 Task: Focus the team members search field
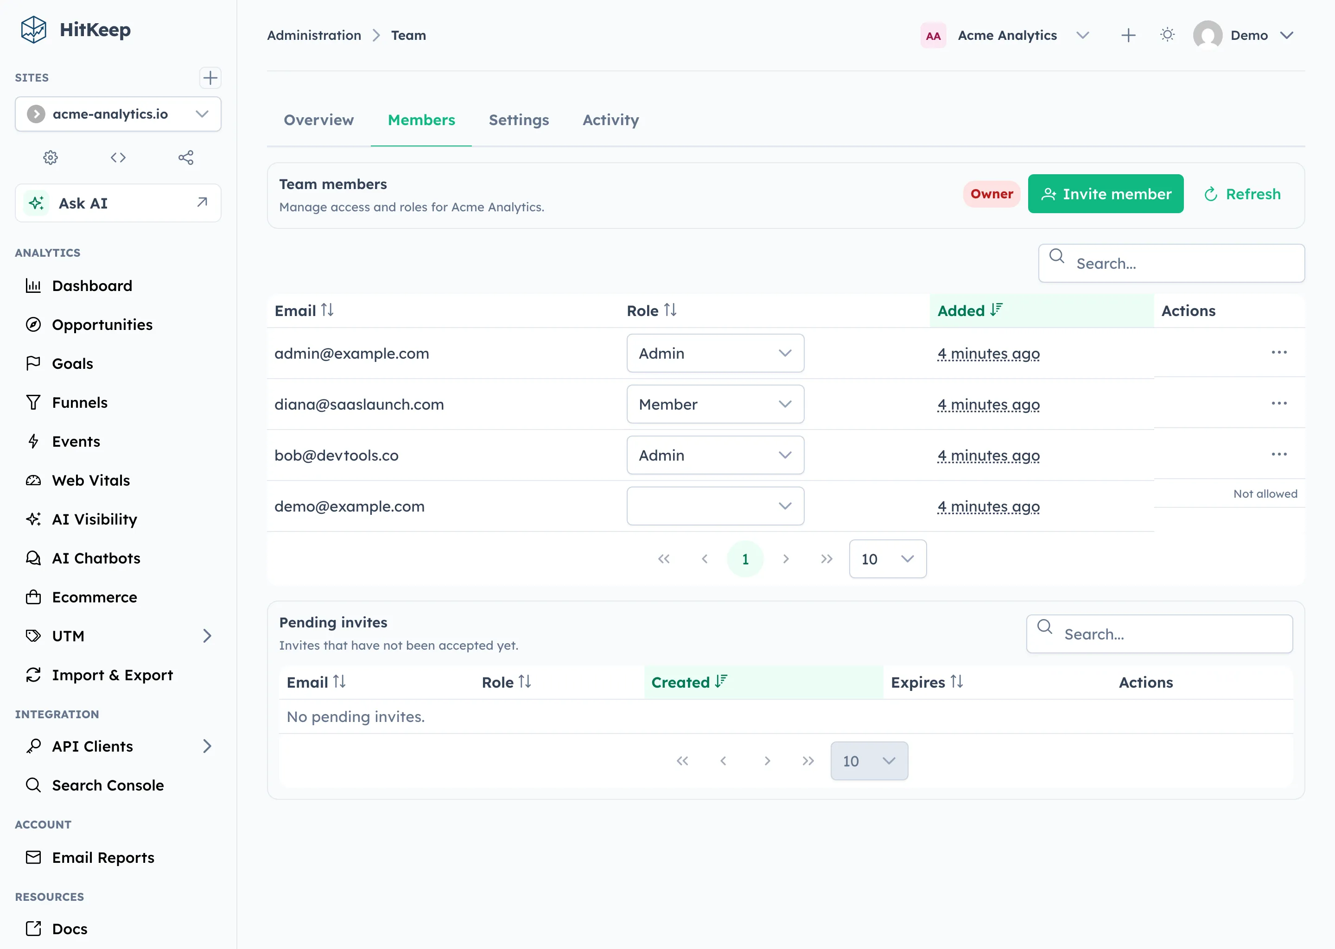tap(1171, 264)
